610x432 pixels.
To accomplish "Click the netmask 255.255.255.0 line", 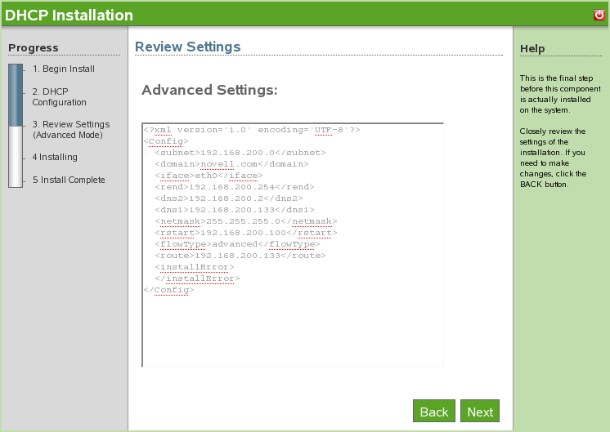I will point(246,221).
